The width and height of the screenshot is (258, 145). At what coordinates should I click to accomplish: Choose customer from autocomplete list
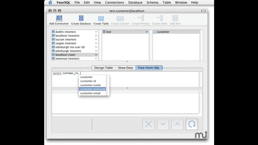(93, 77)
